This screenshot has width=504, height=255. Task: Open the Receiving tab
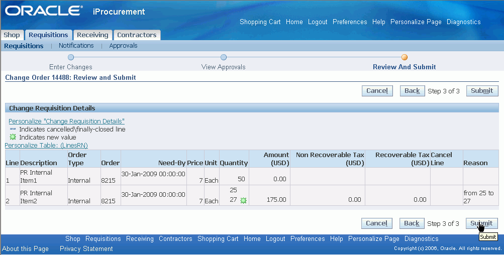[x=92, y=35]
